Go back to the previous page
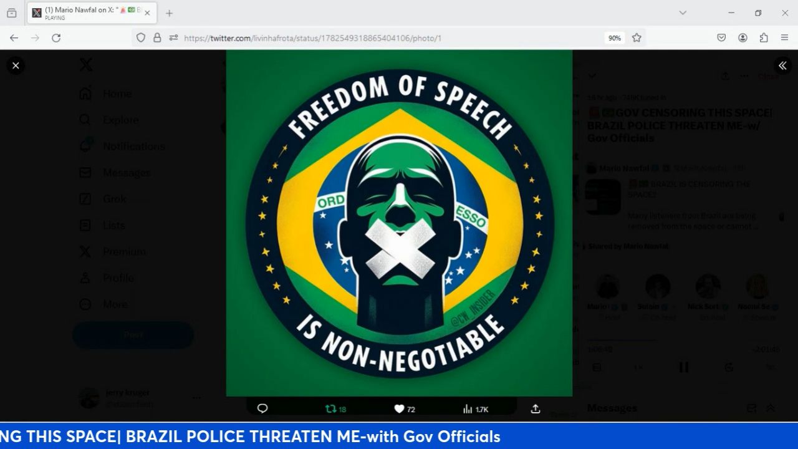Image resolution: width=798 pixels, height=449 pixels. [14, 38]
